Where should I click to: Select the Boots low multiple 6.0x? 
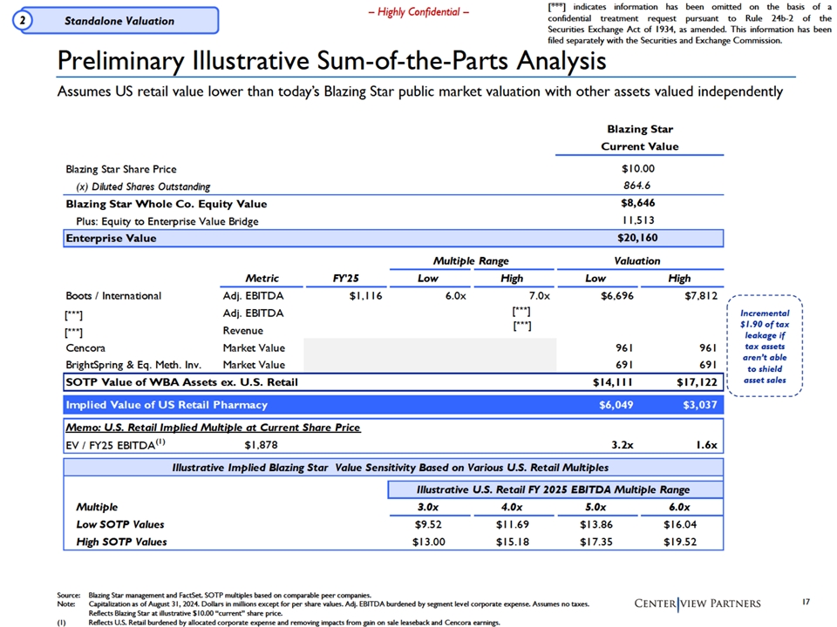[x=456, y=295]
